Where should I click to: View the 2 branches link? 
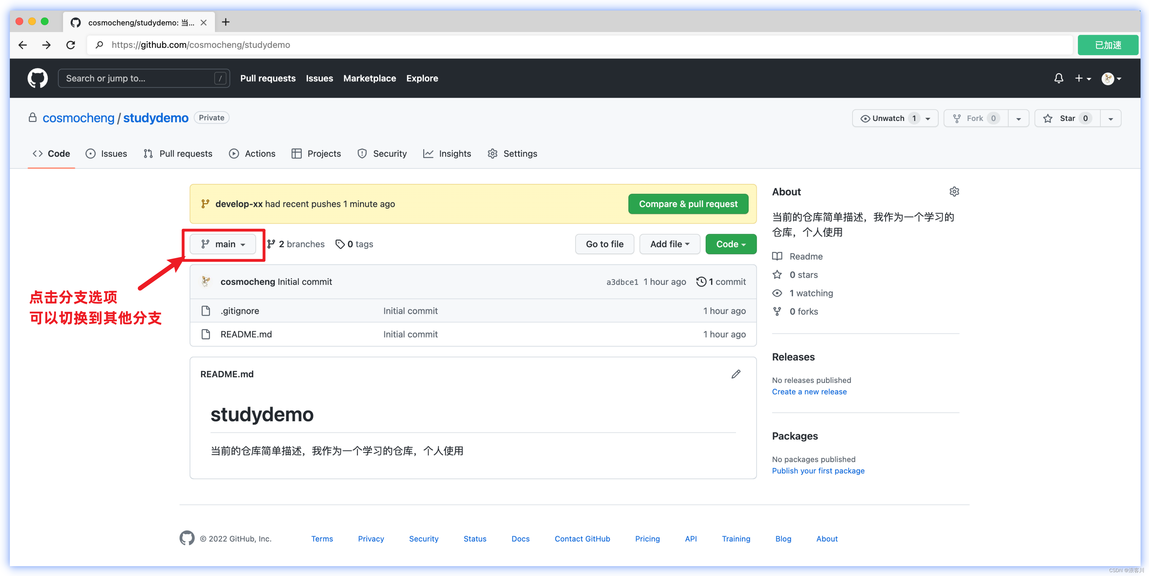pyautogui.click(x=296, y=244)
